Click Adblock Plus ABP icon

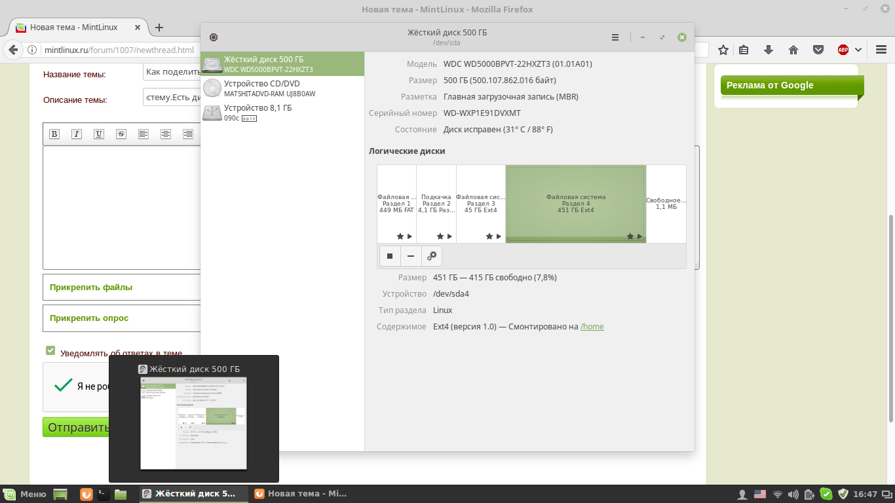843,50
